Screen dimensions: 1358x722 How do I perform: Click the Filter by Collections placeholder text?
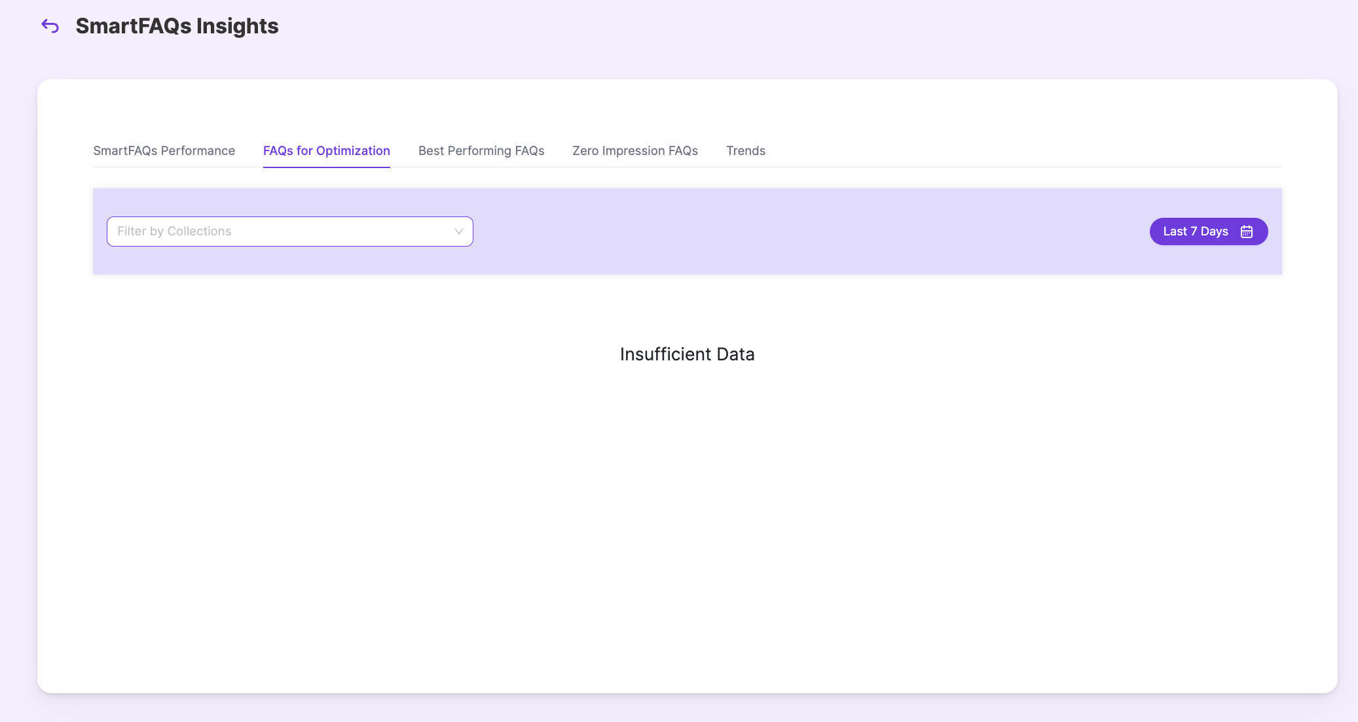[x=174, y=232]
